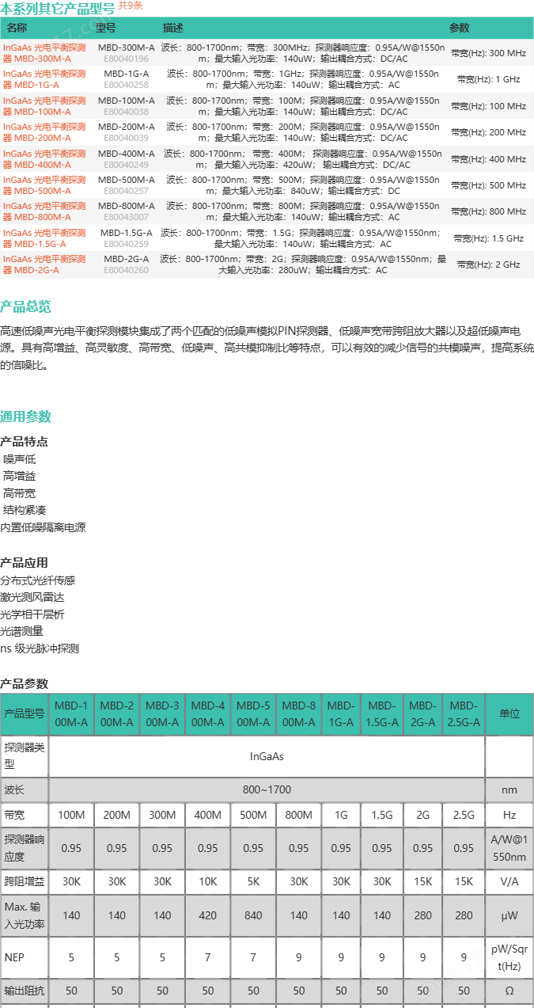Click the 名称 column header

17,28
